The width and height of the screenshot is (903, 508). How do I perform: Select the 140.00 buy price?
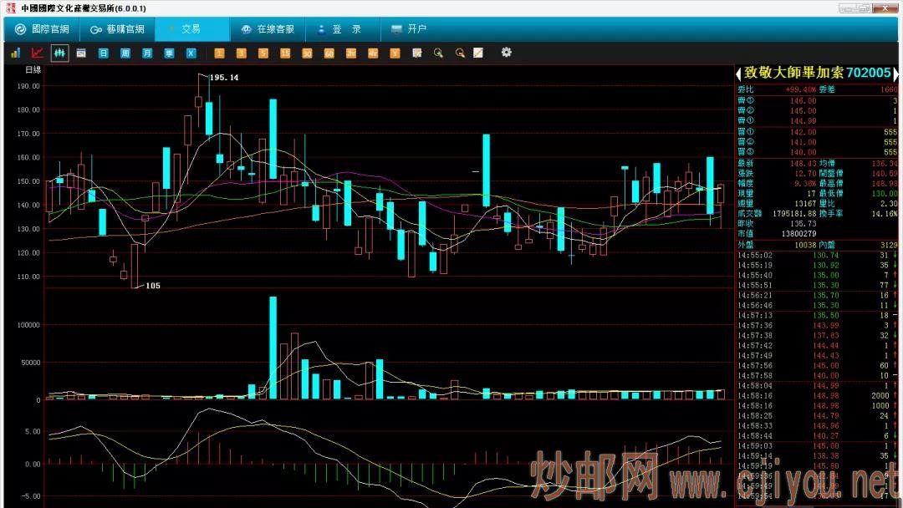point(803,152)
